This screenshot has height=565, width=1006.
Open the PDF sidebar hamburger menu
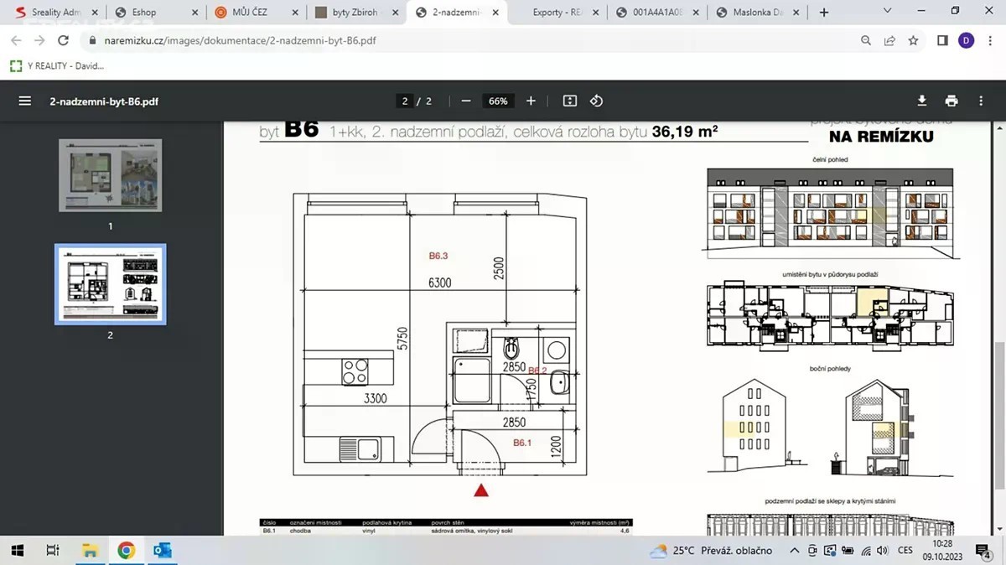[25, 101]
